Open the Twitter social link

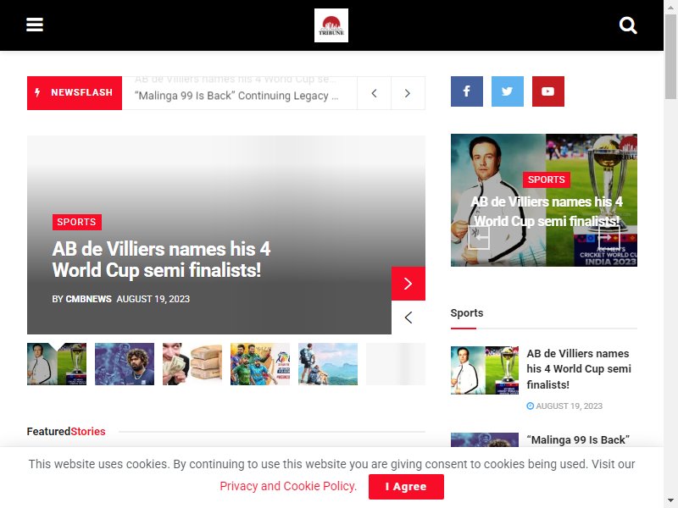(507, 91)
